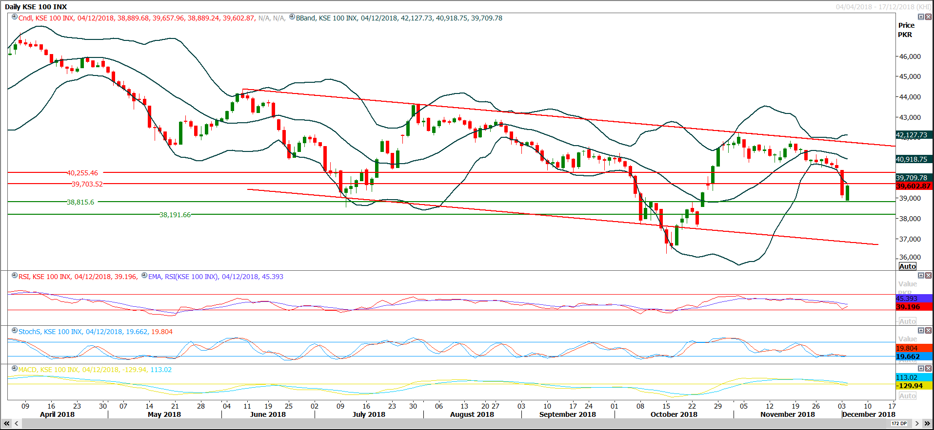Click the Auto scale button of the RSI pane
Viewport: 934px width, 430px height.
pyautogui.click(x=908, y=321)
